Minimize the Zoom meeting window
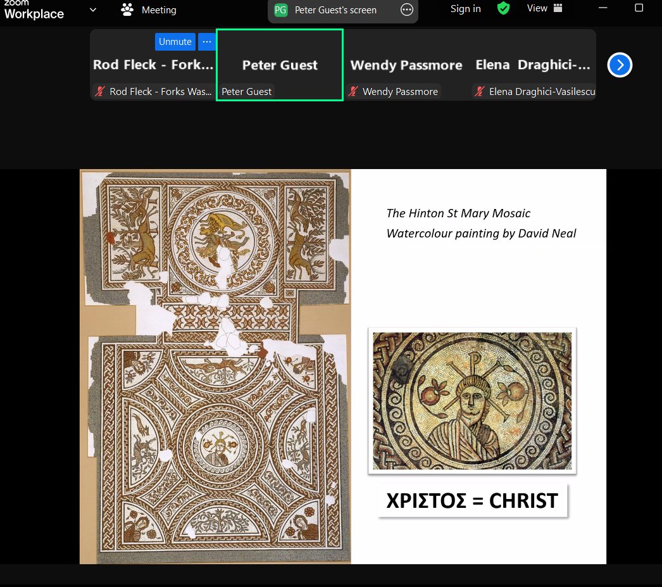 pos(603,8)
